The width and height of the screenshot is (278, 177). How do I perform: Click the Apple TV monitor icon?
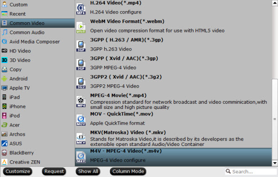tap(5, 88)
